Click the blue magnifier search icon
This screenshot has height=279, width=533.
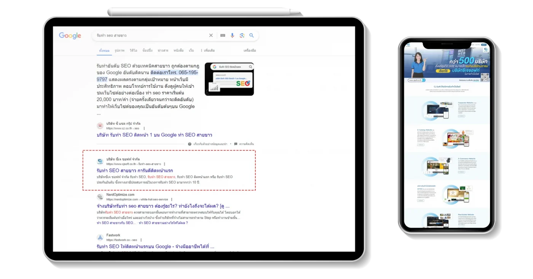[252, 35]
